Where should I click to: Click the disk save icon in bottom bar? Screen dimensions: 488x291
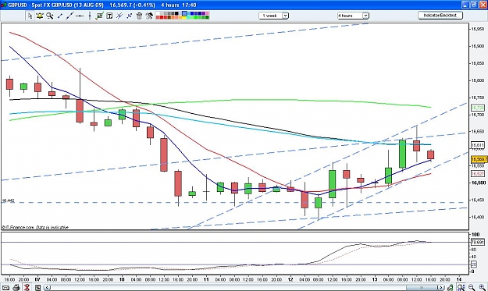[37, 288]
